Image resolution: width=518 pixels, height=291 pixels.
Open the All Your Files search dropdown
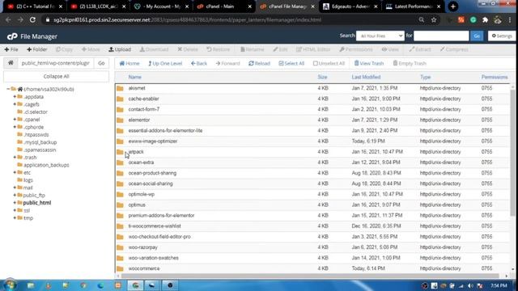click(380, 36)
